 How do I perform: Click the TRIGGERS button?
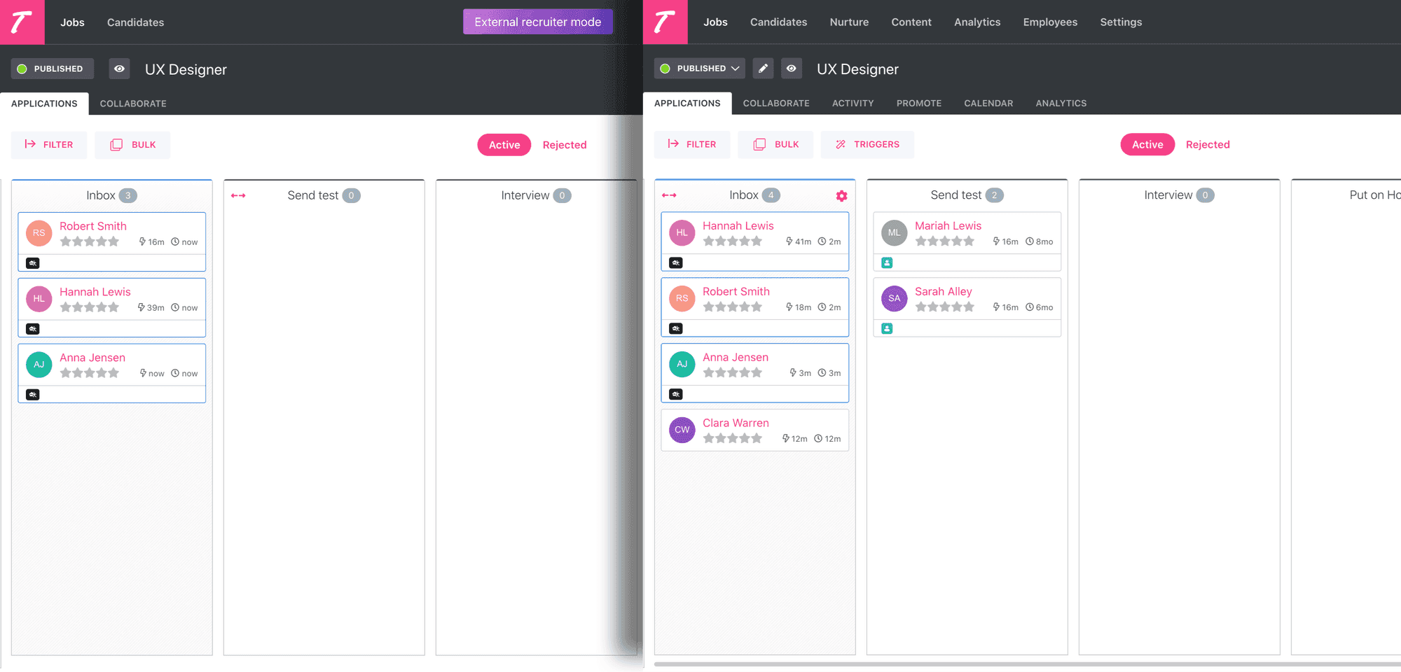[x=867, y=144]
